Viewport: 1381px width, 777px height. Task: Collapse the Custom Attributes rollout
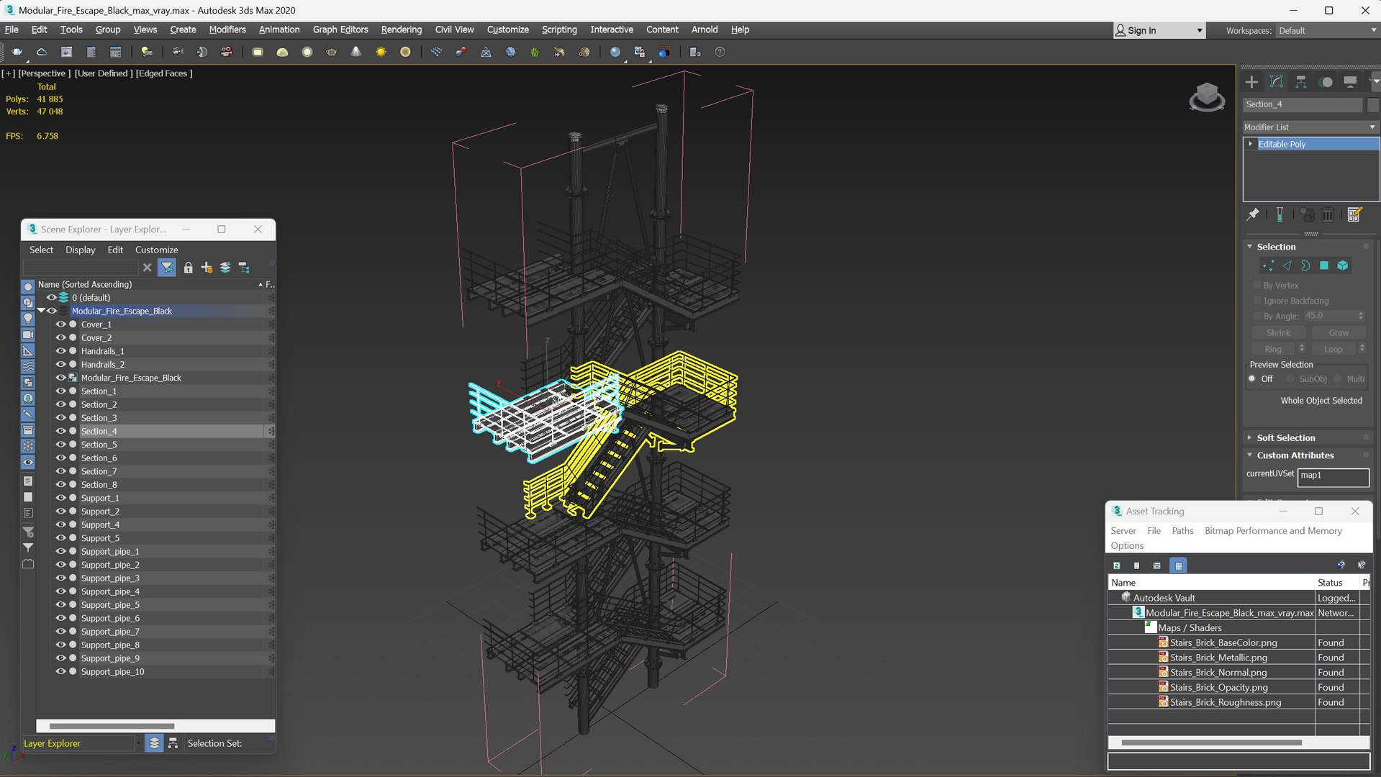1250,455
